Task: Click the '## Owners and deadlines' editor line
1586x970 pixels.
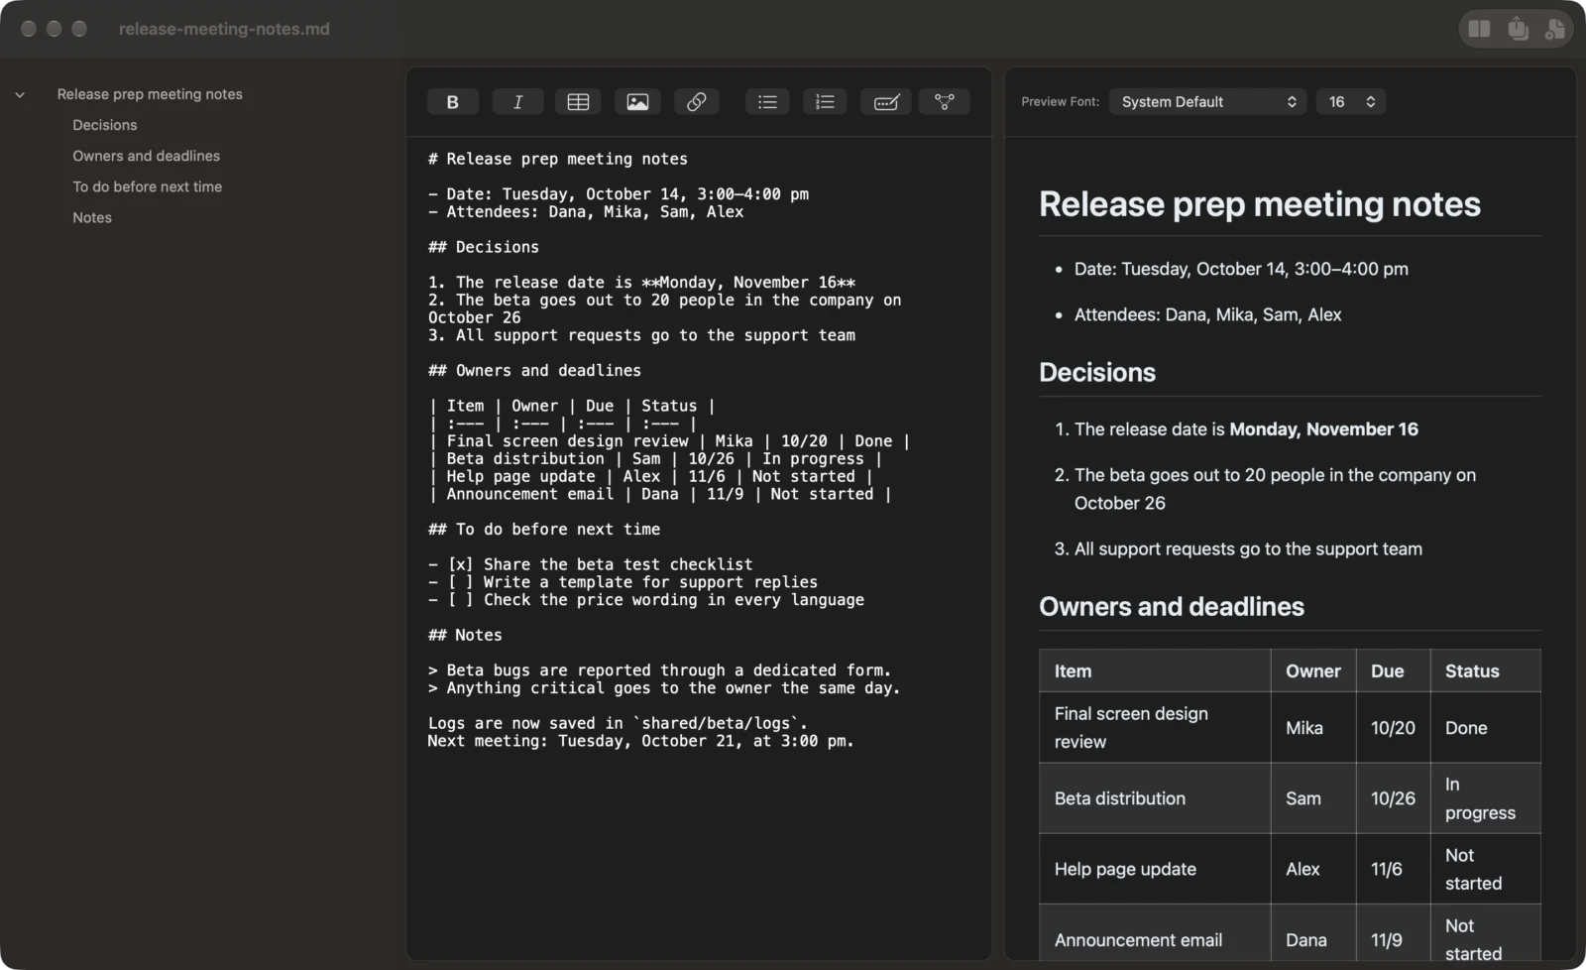Action: pos(535,370)
